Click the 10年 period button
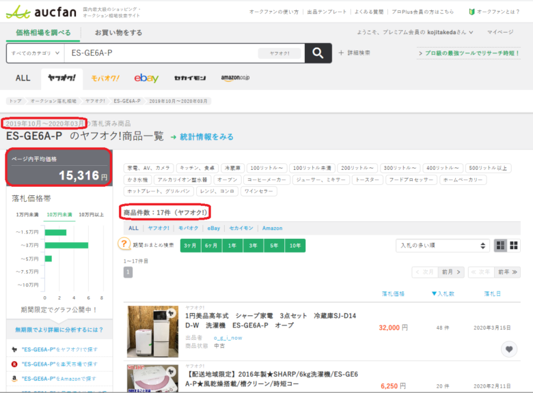This screenshot has width=533, height=393. click(x=295, y=246)
